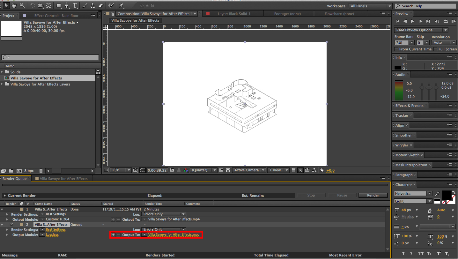
Task: Toggle viewer lock icon on Composition tab
Action: [x=113, y=14]
